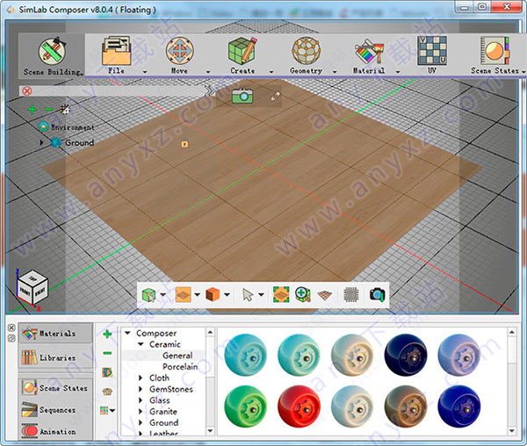This screenshot has width=527, height=446.
Task: Expand the Granite category
Action: (141, 412)
